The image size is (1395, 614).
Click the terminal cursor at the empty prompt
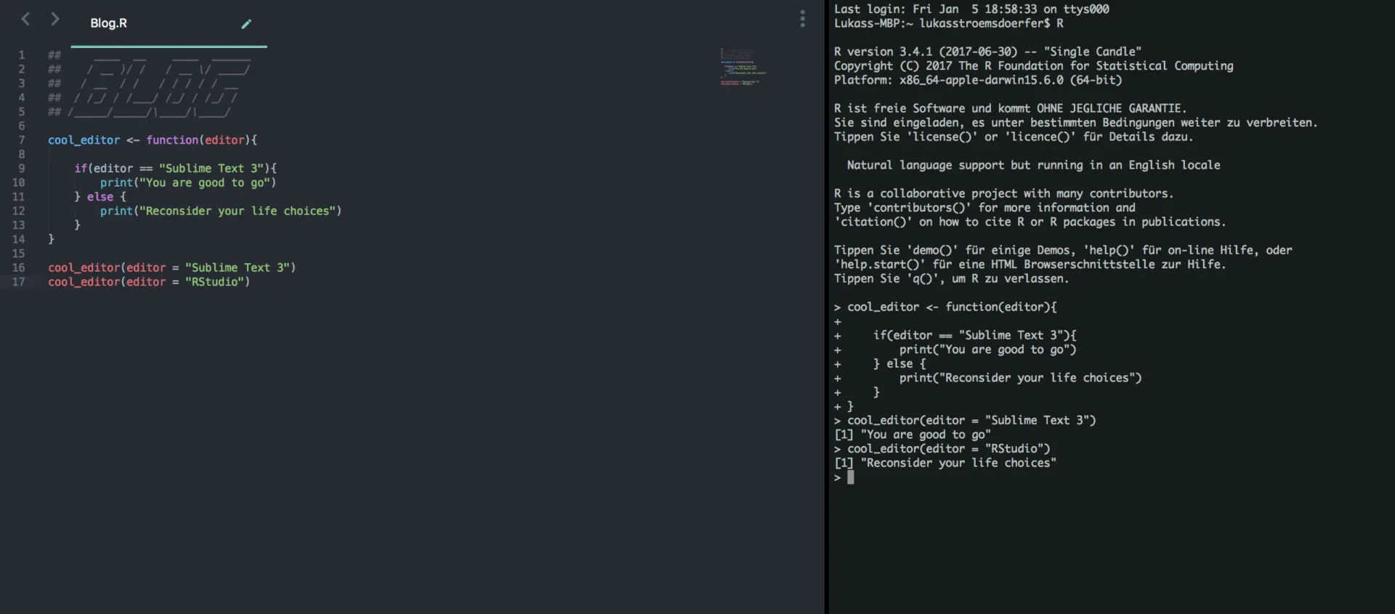pos(851,477)
